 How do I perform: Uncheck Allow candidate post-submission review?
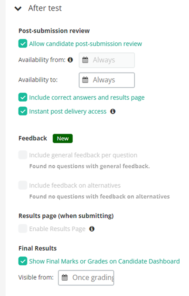pyautogui.click(x=23, y=43)
